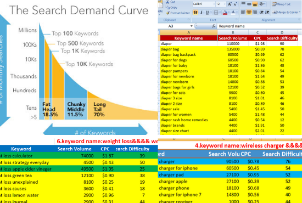
Task: Select the cell 'diaper for dogs'
Action: click(188, 60)
